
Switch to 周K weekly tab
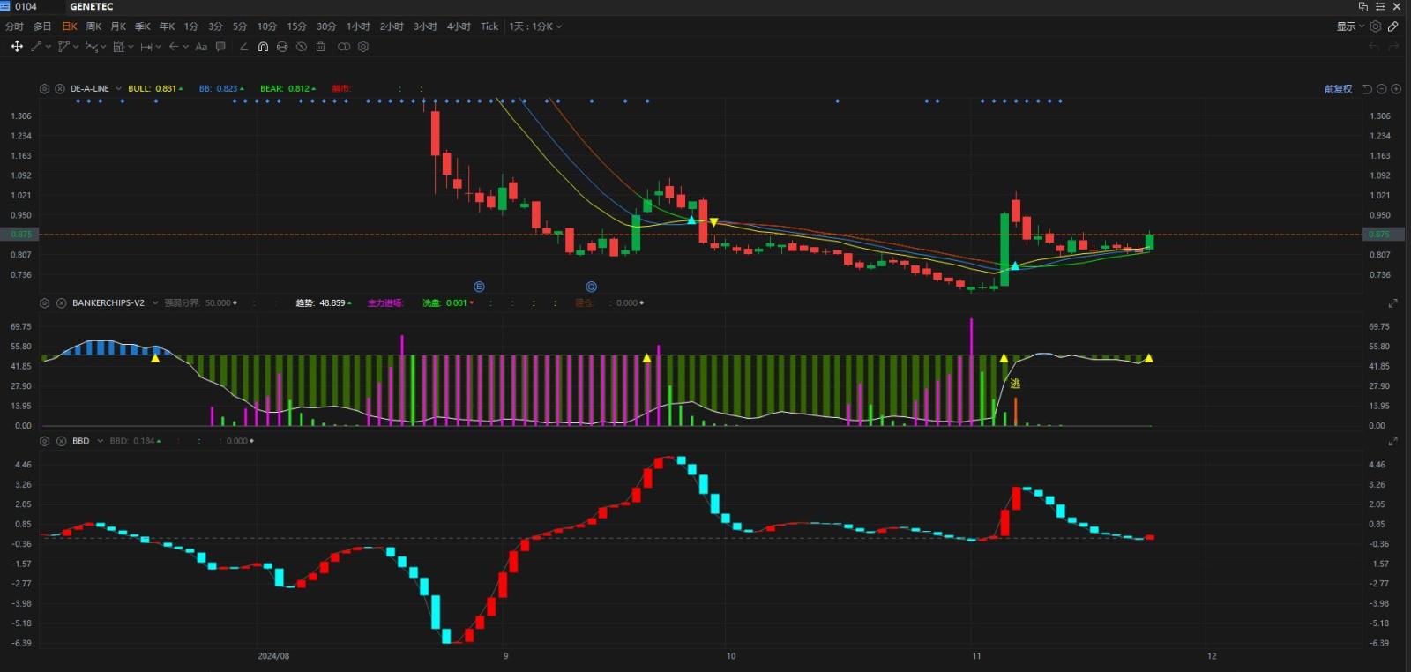point(93,26)
